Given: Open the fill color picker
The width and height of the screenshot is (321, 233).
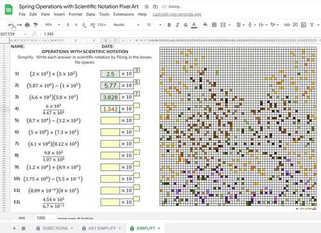Looking at the screenshot, I should click(205, 25).
